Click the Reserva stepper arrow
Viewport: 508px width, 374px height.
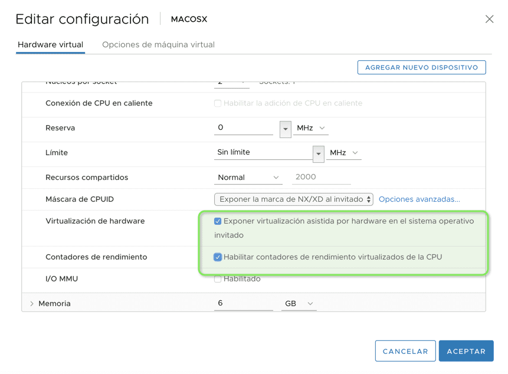coord(285,129)
